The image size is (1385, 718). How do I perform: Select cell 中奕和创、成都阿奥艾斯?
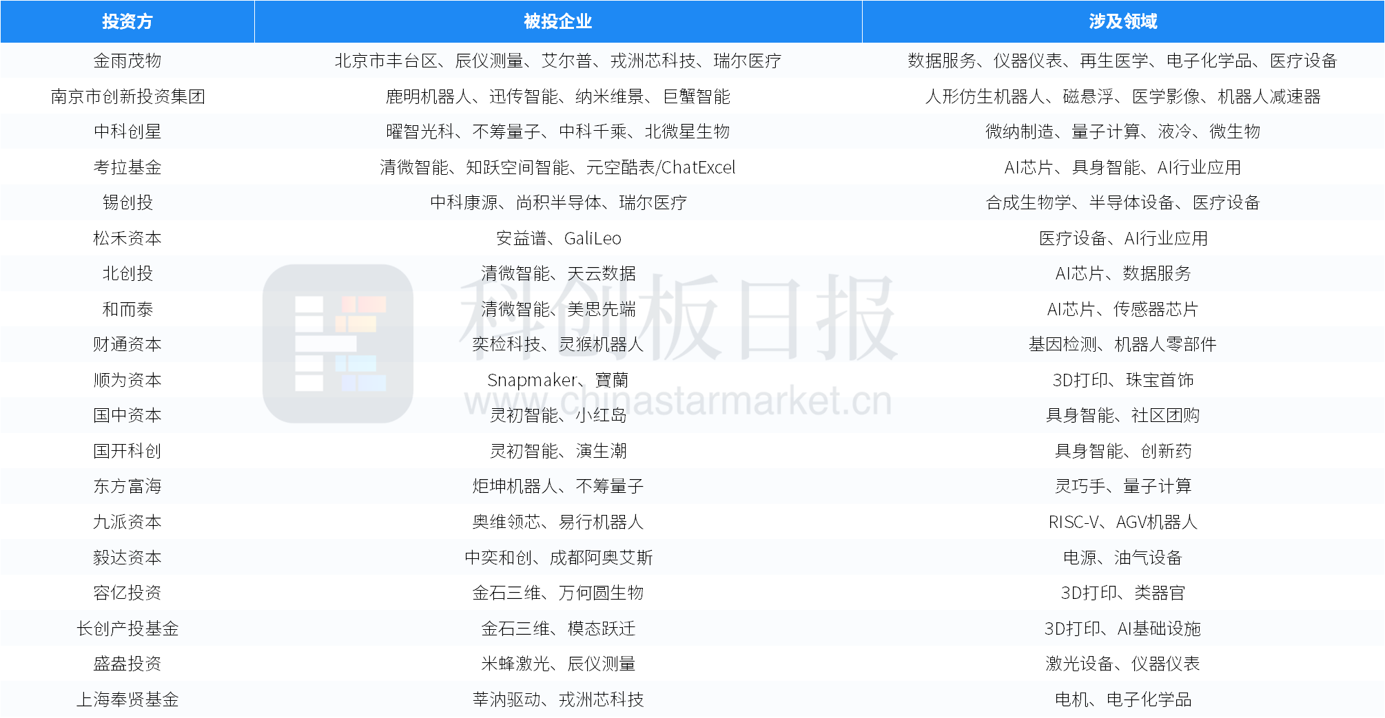click(558, 558)
